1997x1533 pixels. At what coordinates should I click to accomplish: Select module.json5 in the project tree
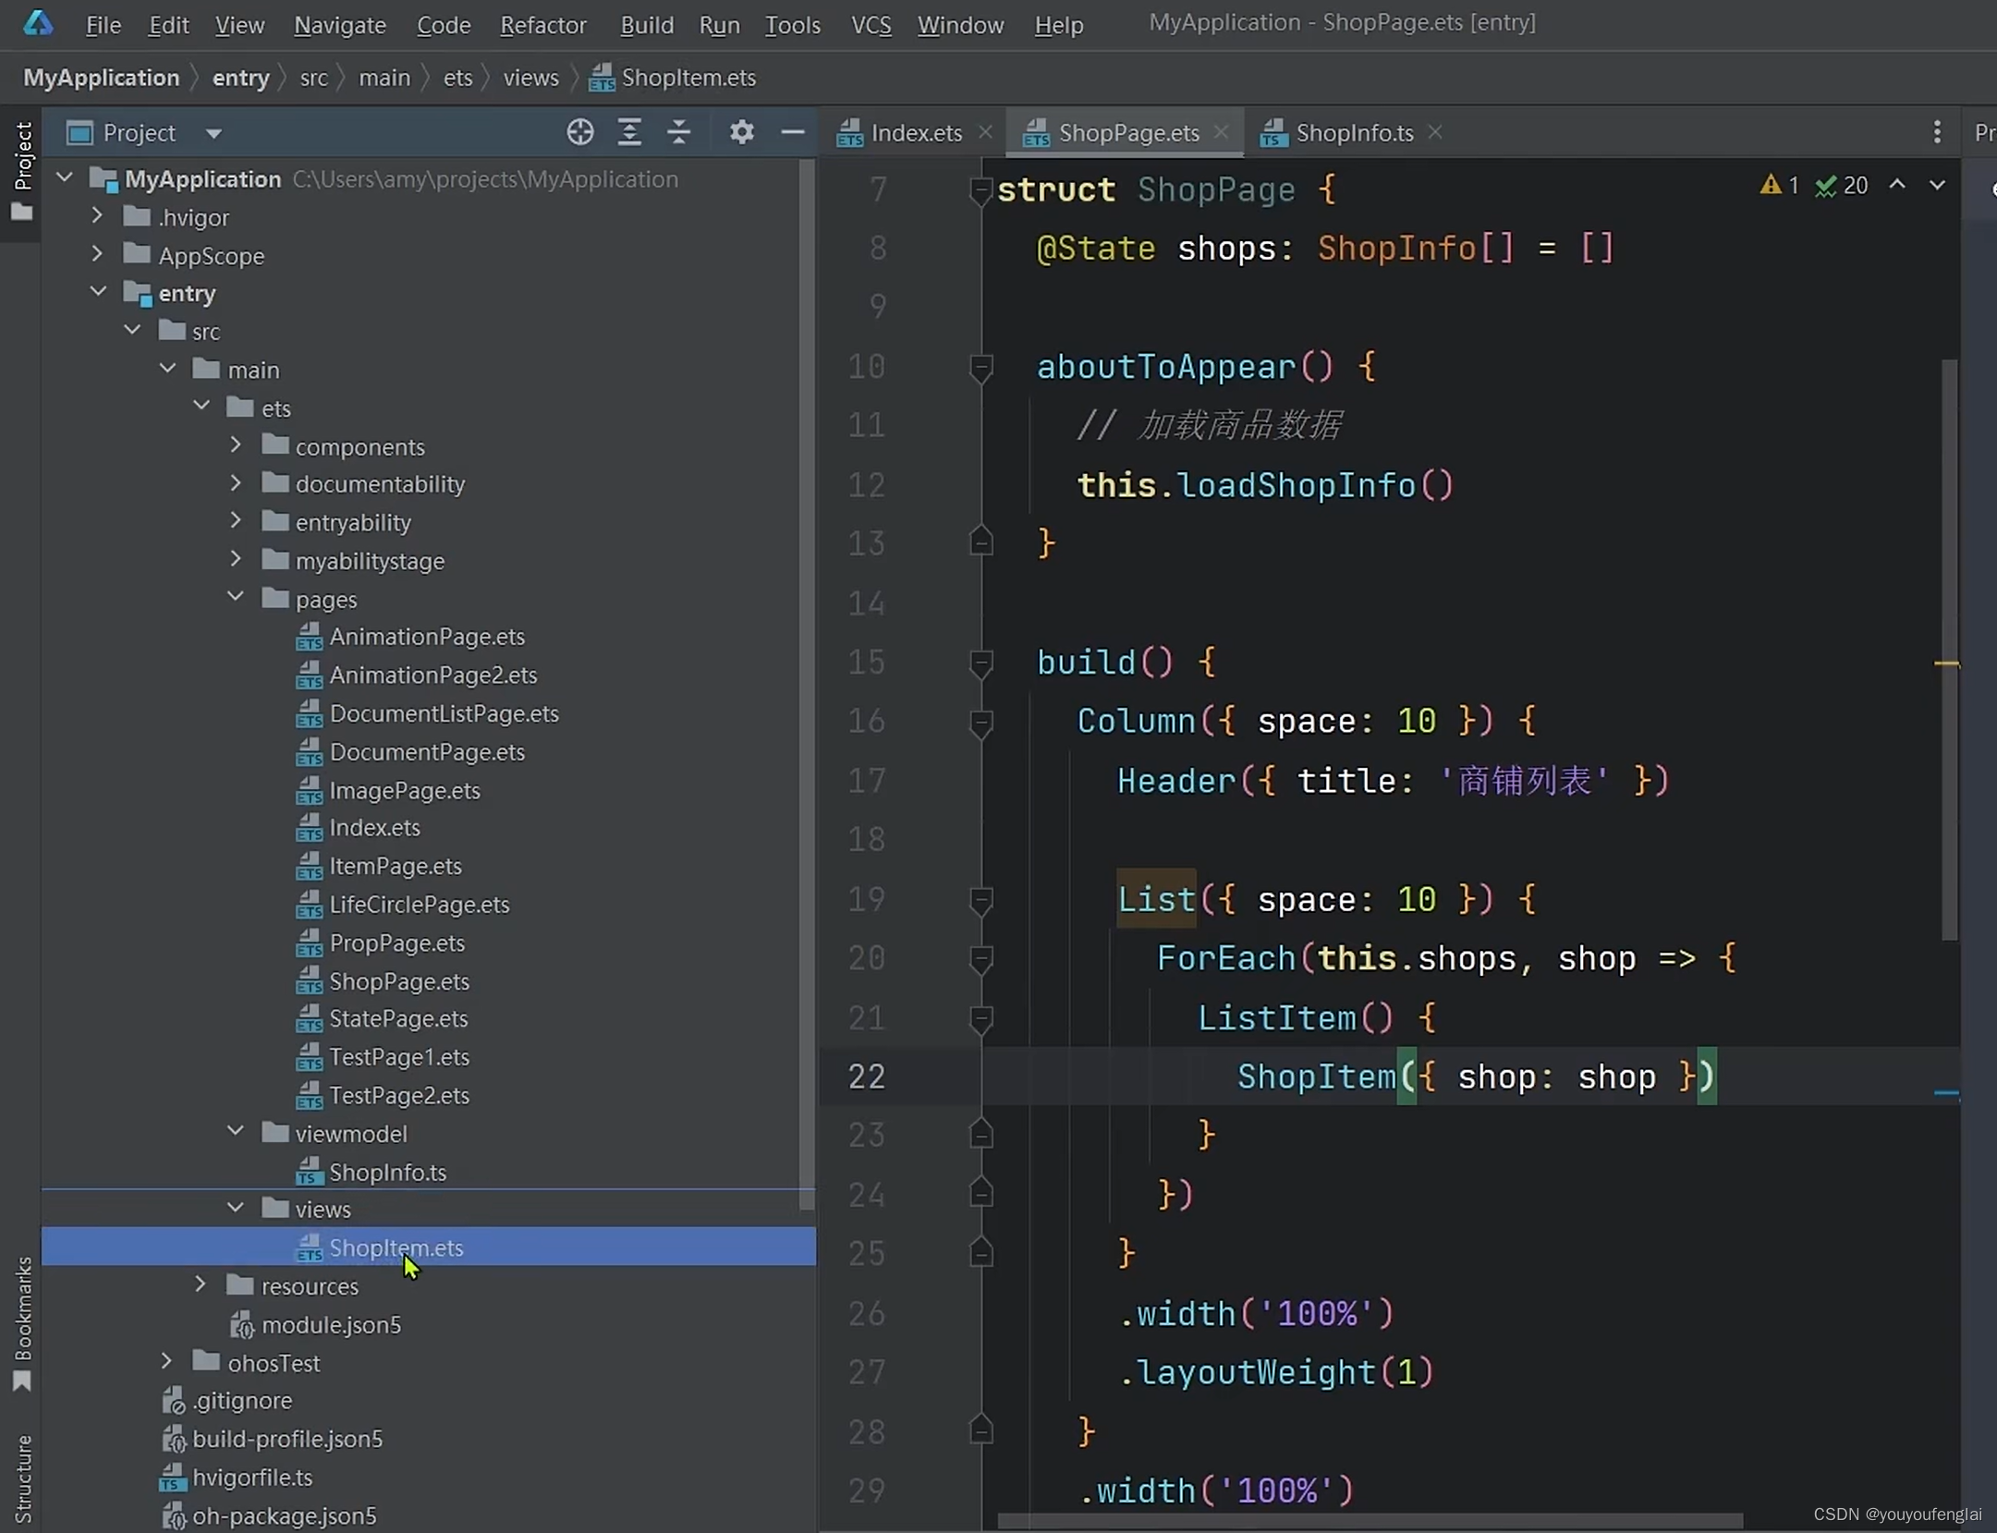(331, 1325)
